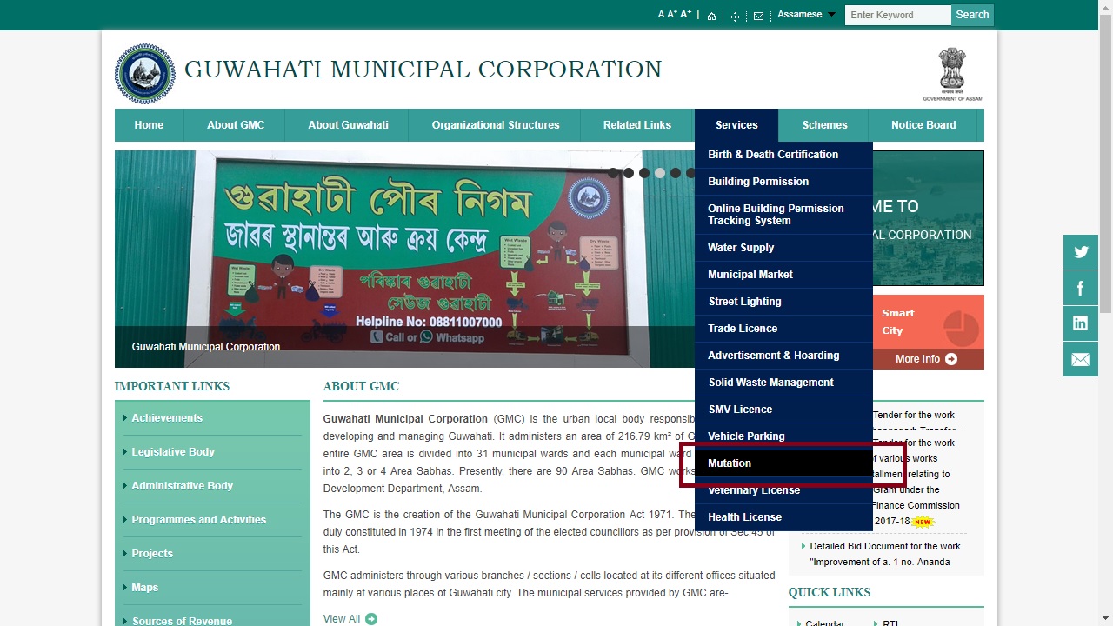Reset text size with the plain A button
The image size is (1113, 626).
(x=662, y=15)
